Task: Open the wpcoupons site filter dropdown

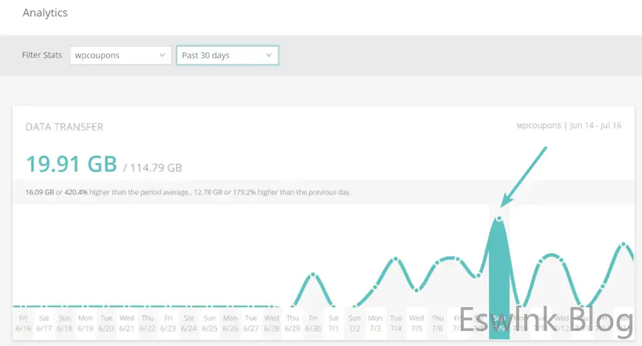Action: [x=120, y=55]
